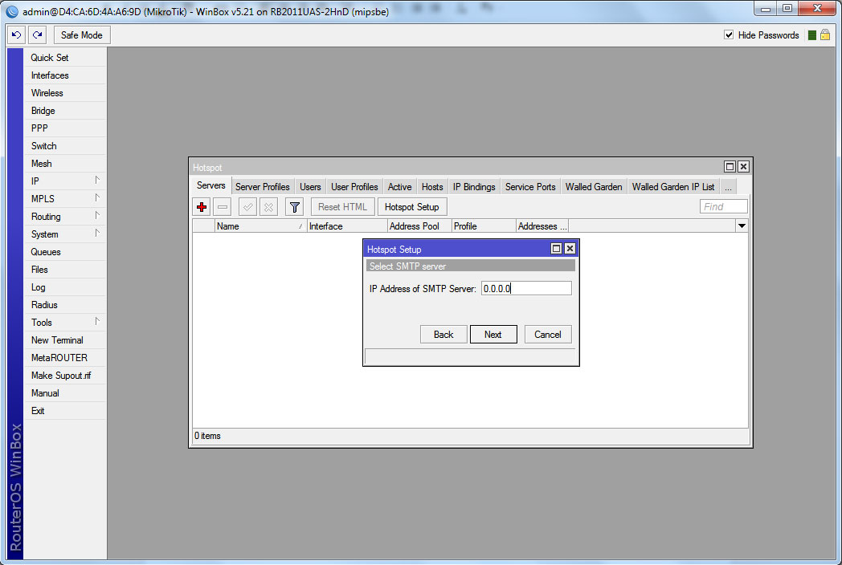Disable the selected entry via the X icon
The height and width of the screenshot is (565, 842).
pos(268,206)
